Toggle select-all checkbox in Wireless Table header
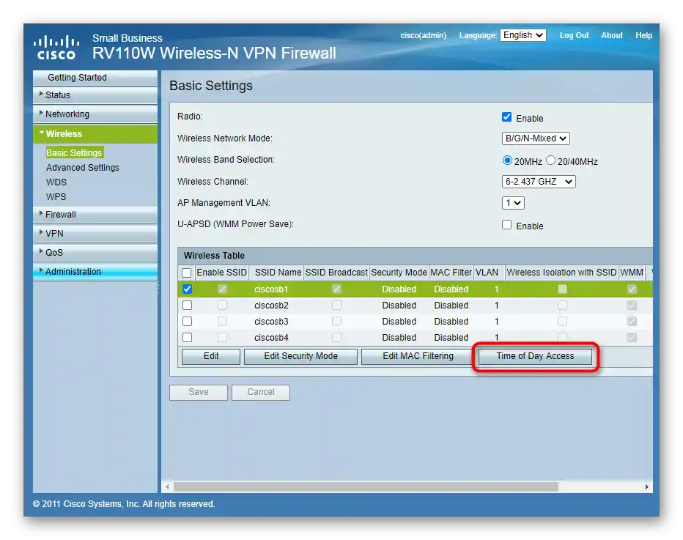This screenshot has width=683, height=540. pos(186,273)
